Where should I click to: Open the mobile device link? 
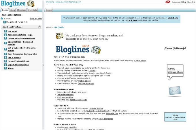(x=84, y=81)
